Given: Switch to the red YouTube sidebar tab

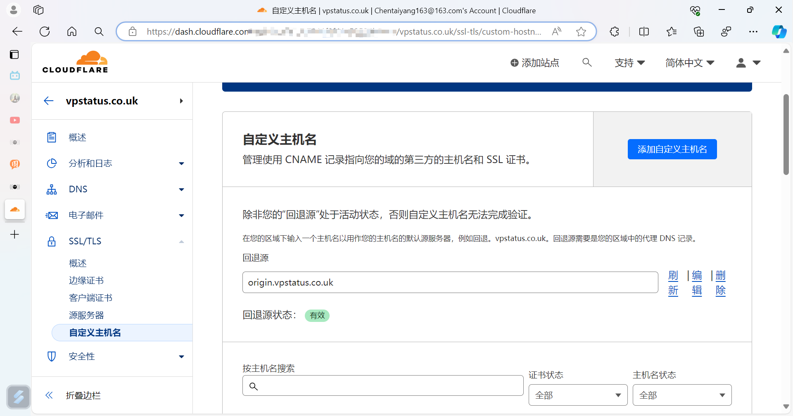Looking at the screenshot, I should click(x=15, y=120).
